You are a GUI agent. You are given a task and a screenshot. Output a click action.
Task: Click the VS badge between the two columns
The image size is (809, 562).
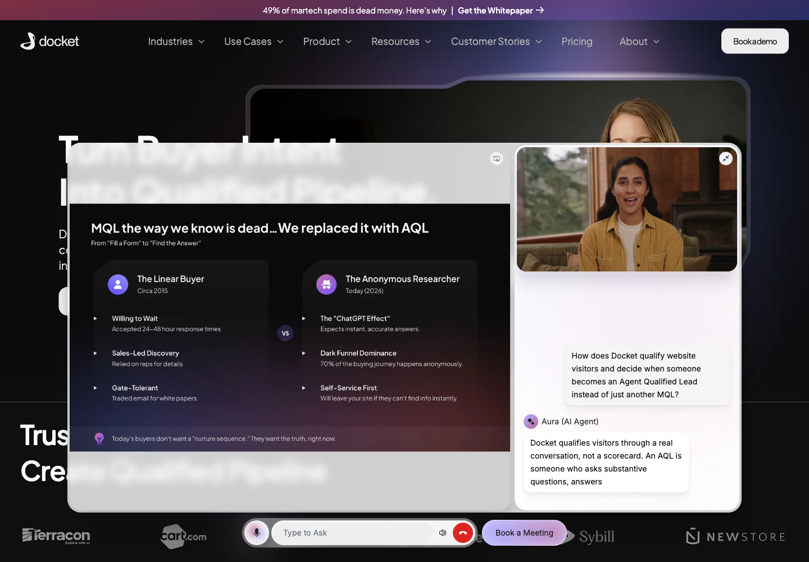pyautogui.click(x=285, y=333)
